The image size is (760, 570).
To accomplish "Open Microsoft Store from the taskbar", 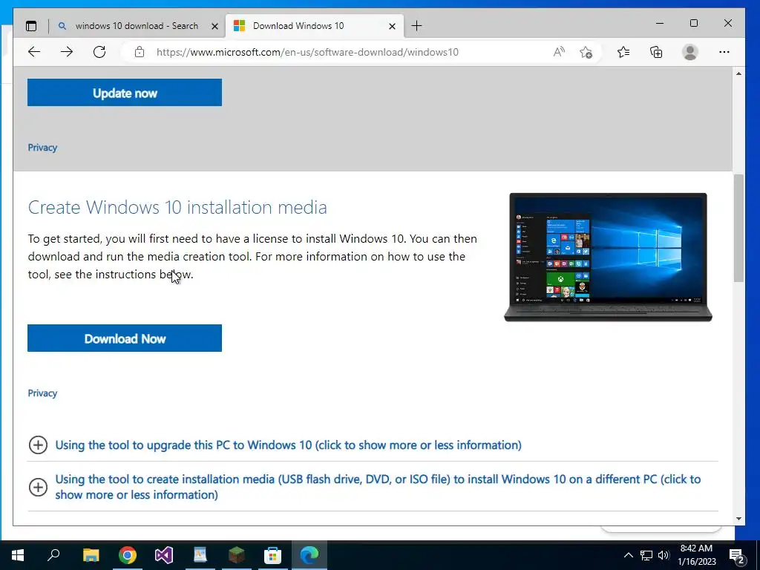I will (x=273, y=555).
